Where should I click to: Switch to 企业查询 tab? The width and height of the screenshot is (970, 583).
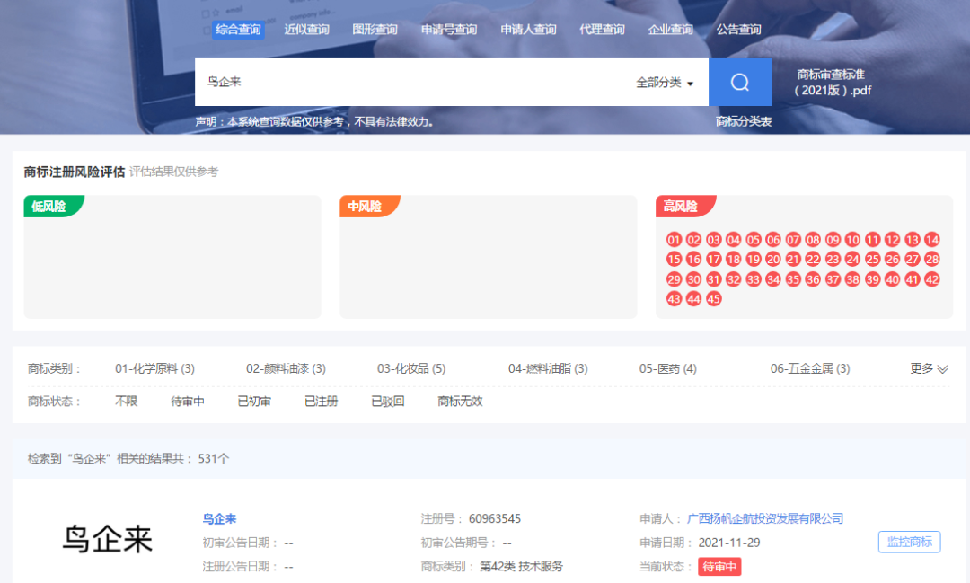click(671, 30)
